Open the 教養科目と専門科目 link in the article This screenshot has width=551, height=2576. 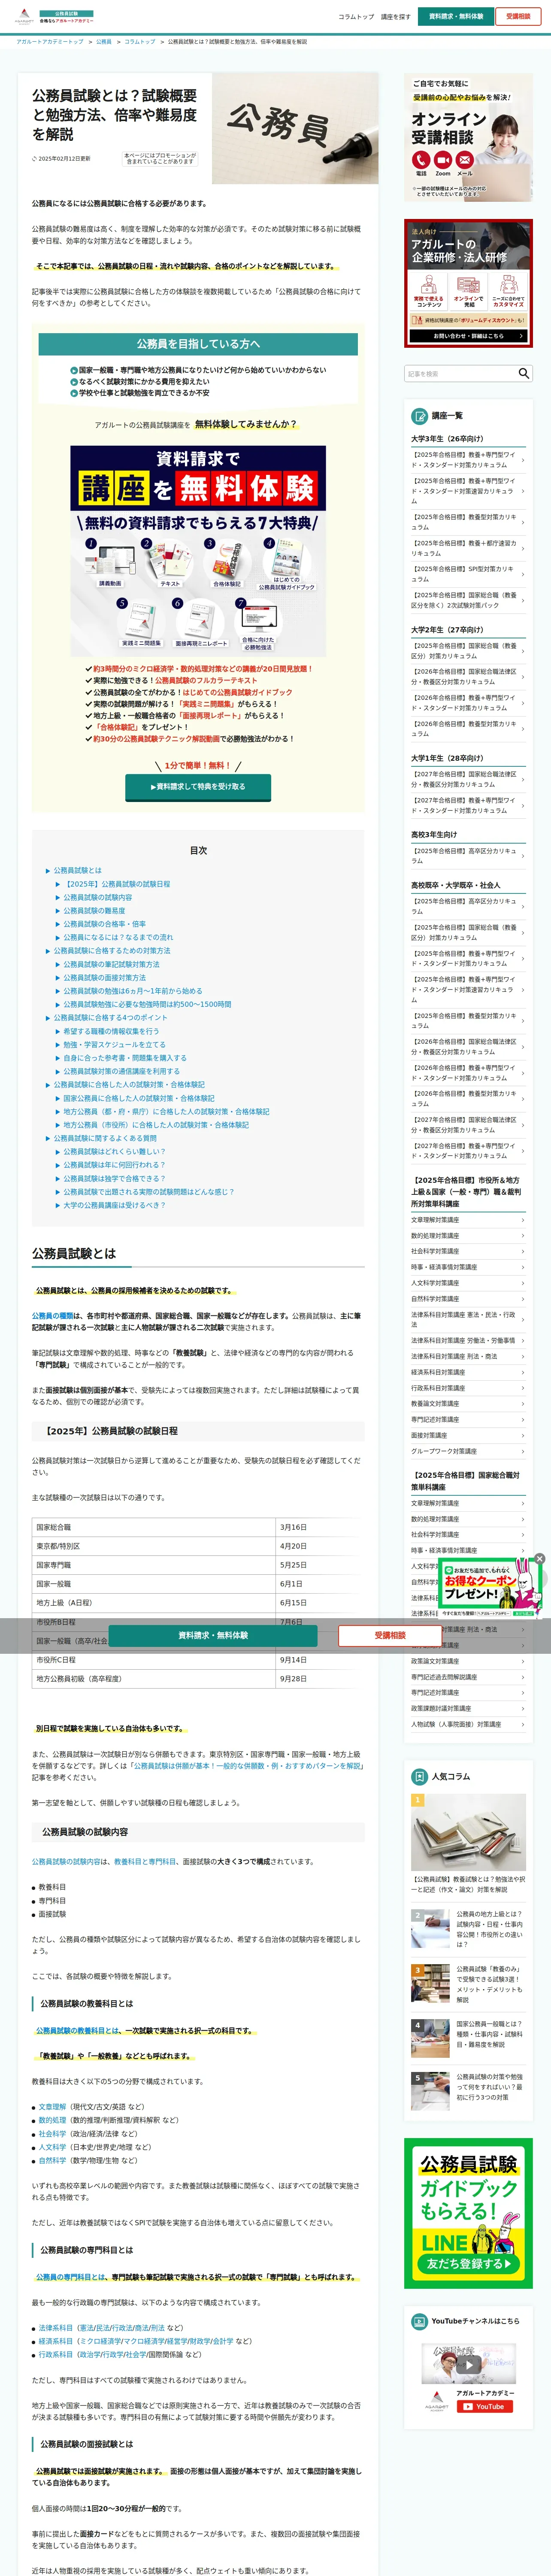point(144,1863)
